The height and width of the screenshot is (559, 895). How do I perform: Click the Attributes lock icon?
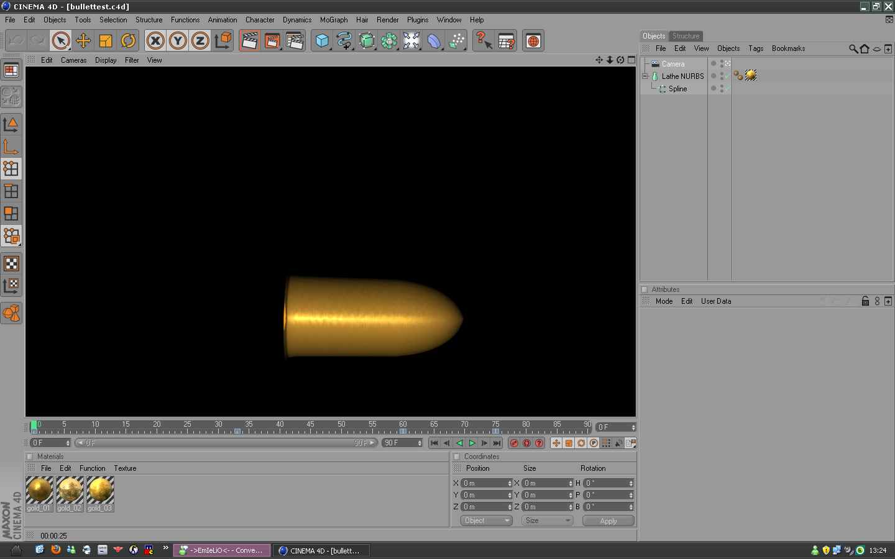pyautogui.click(x=865, y=301)
